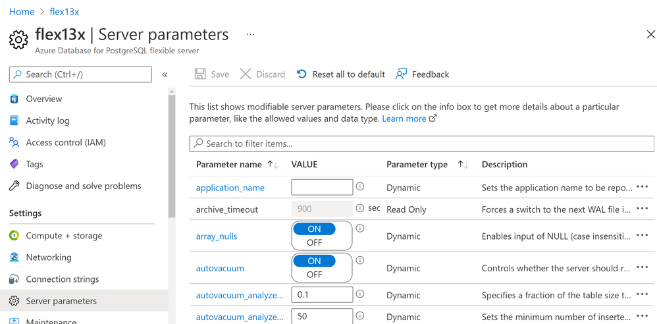Collapse the sidebar with the double chevron

[165, 74]
